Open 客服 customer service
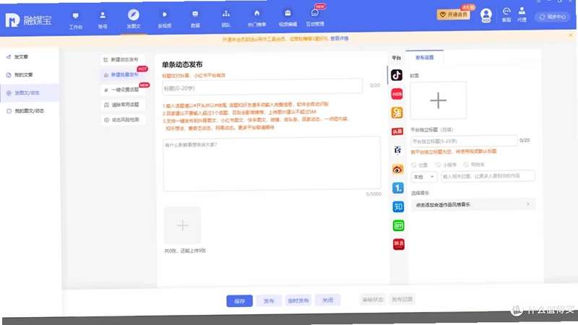The image size is (578, 325). point(506,15)
